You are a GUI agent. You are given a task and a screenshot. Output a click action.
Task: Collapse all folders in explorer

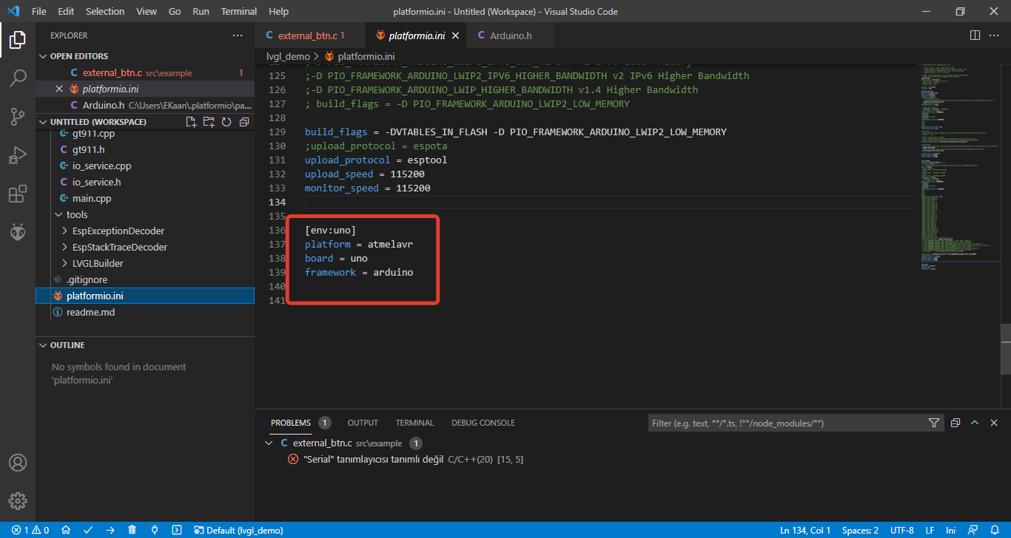244,122
